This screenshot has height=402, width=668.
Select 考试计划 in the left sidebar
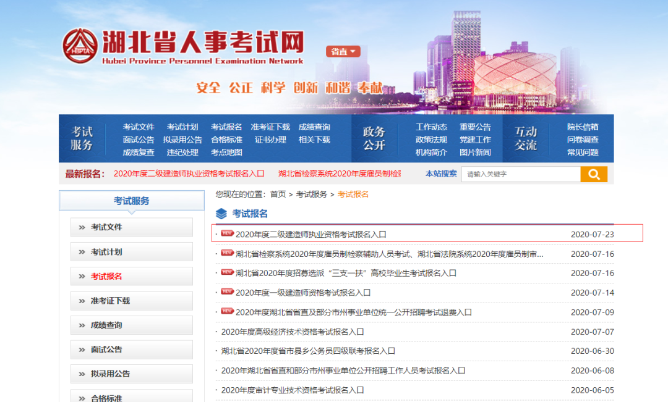(x=132, y=252)
